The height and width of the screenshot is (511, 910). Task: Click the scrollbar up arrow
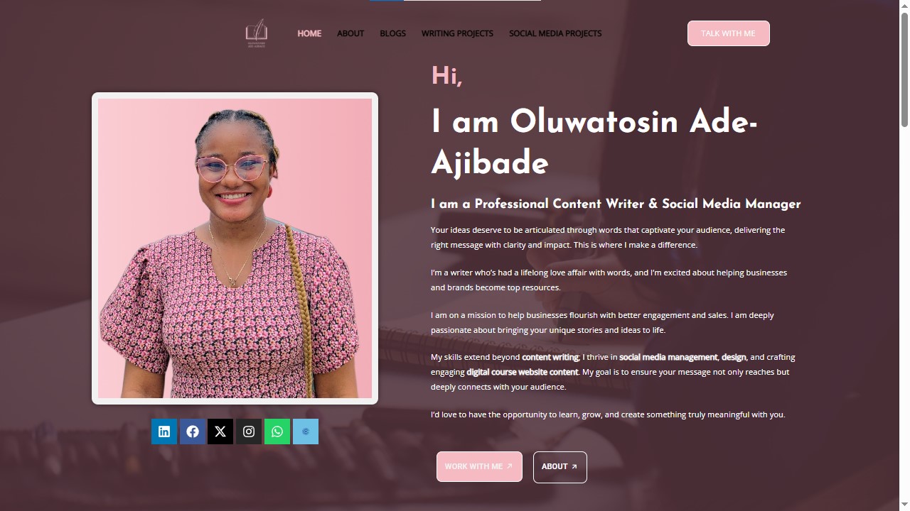point(904,6)
